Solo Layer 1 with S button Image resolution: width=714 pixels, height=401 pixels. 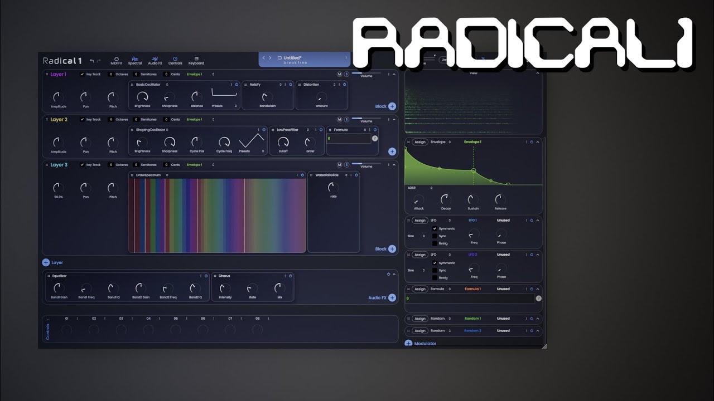pyautogui.click(x=346, y=74)
